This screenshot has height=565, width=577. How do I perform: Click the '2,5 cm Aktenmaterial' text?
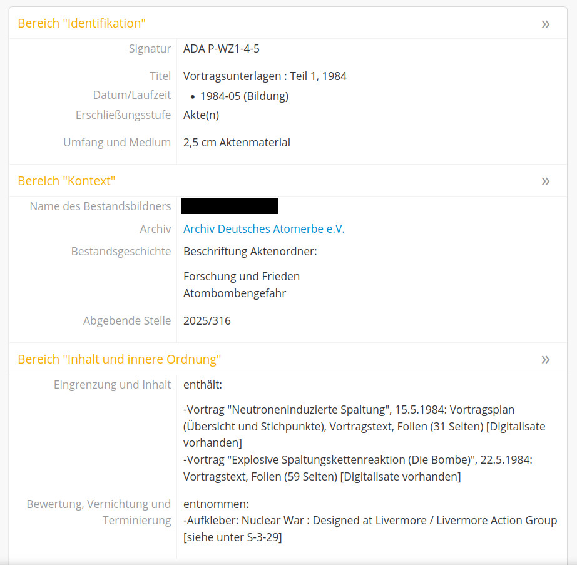237,143
